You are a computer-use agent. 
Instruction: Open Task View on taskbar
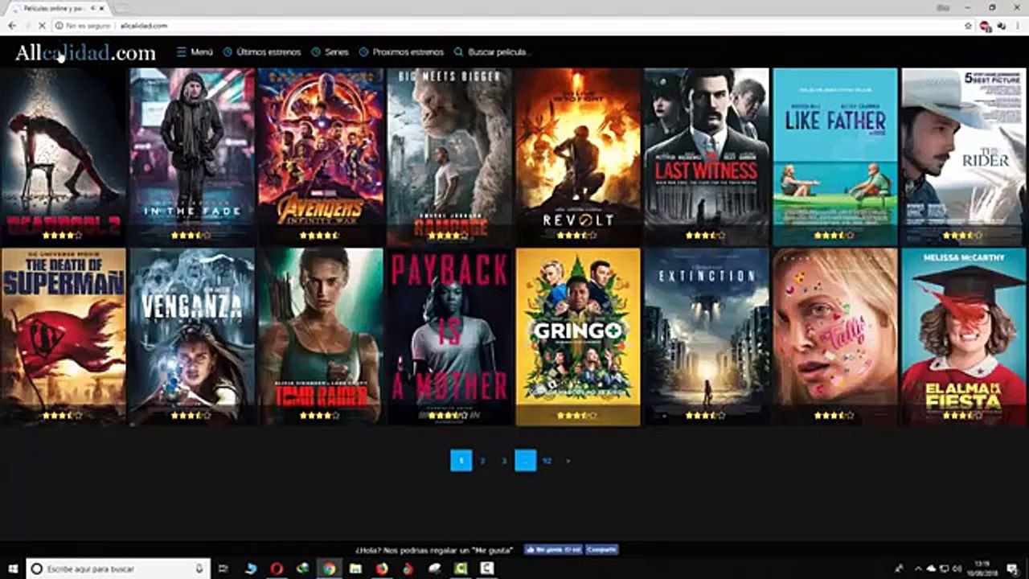point(223,569)
